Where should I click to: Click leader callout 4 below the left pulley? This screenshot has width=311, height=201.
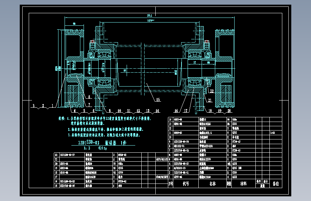75,111
